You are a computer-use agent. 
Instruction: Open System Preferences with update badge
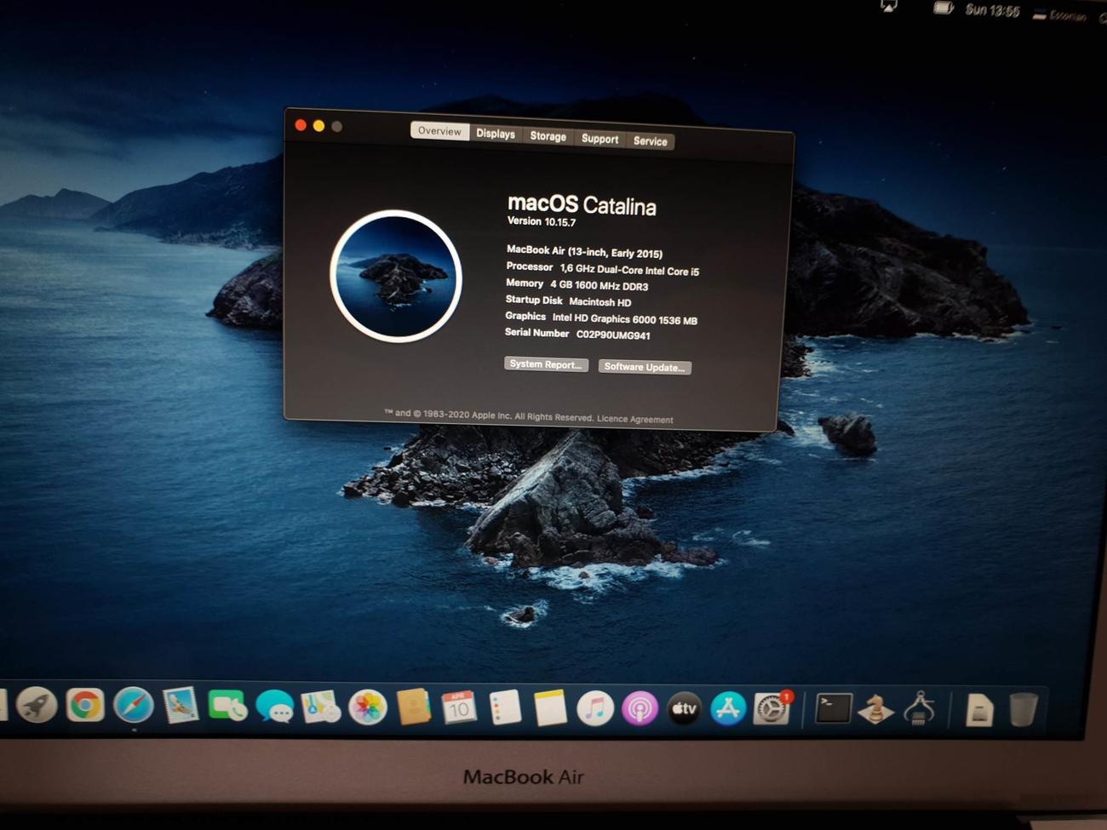(x=771, y=709)
